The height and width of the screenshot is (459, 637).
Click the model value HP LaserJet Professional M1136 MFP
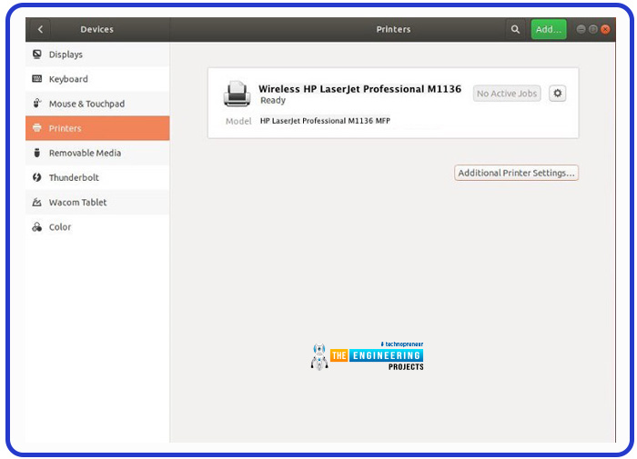point(325,121)
